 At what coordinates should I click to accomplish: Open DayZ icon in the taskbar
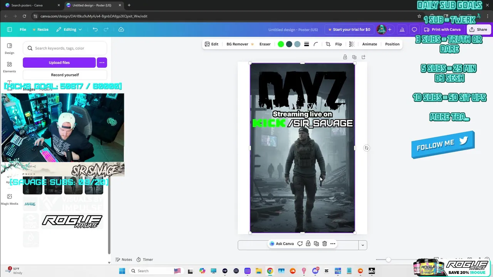(x=372, y=271)
